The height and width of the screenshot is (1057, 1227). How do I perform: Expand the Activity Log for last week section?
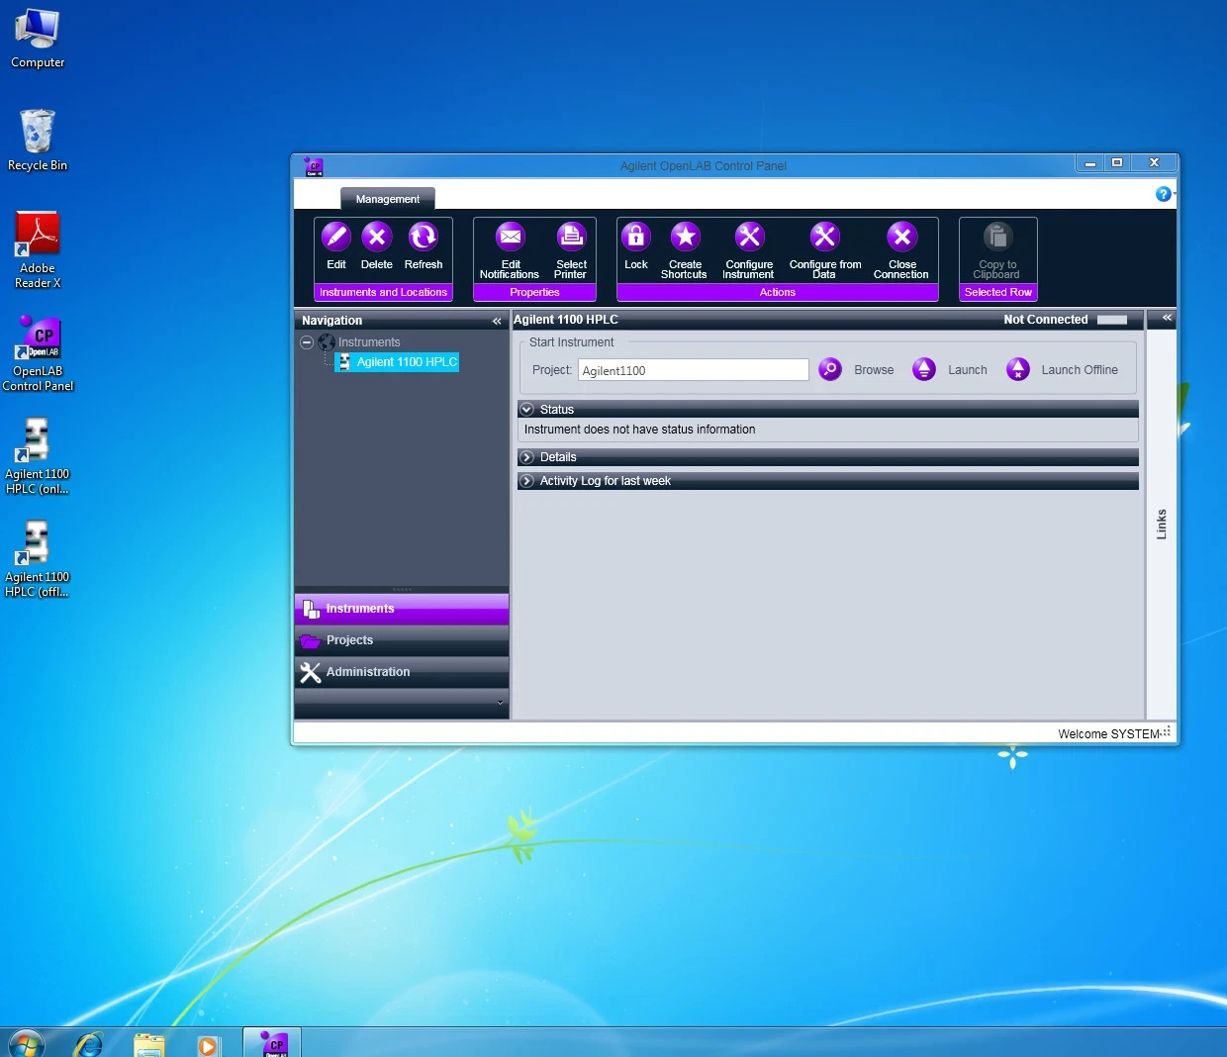tap(527, 481)
